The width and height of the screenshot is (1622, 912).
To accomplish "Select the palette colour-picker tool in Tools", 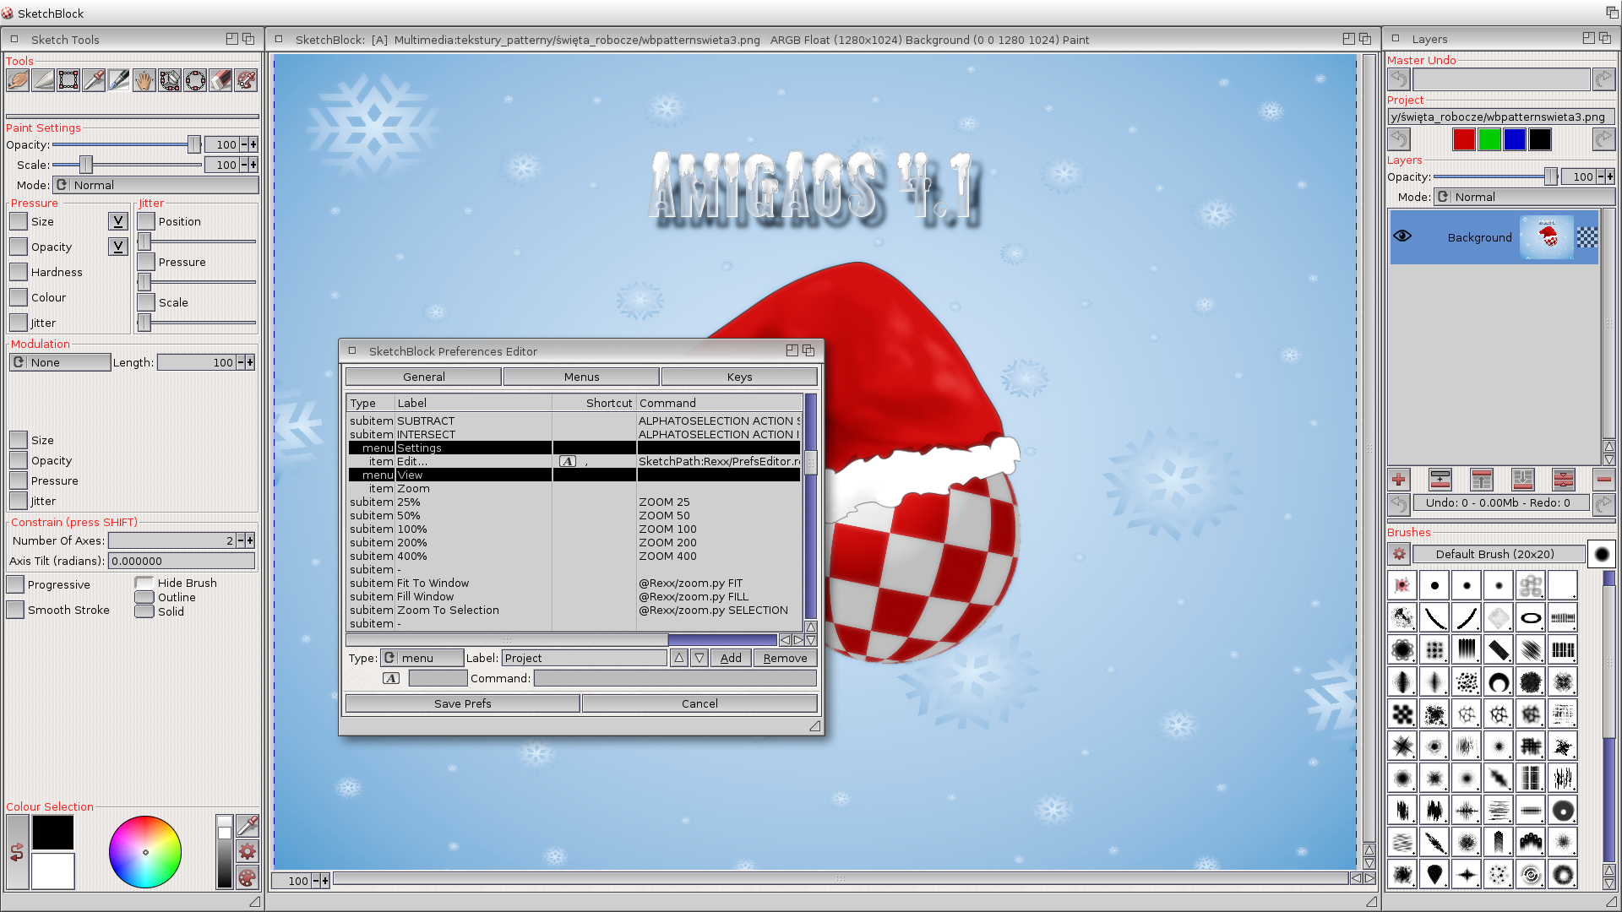I will [246, 80].
